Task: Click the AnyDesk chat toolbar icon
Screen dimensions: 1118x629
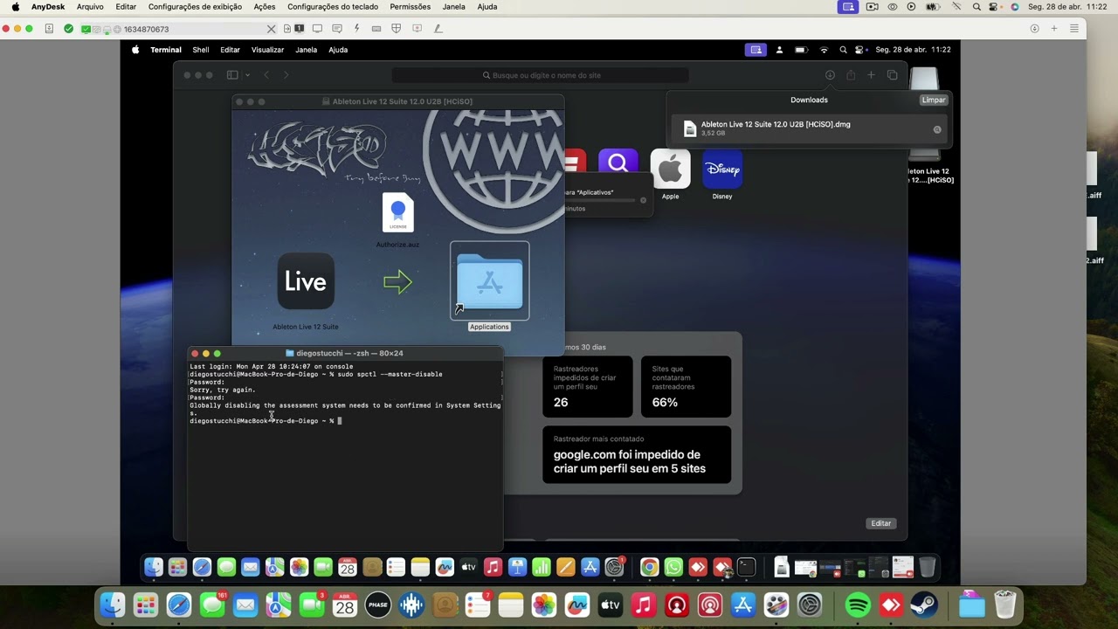Action: click(x=336, y=29)
